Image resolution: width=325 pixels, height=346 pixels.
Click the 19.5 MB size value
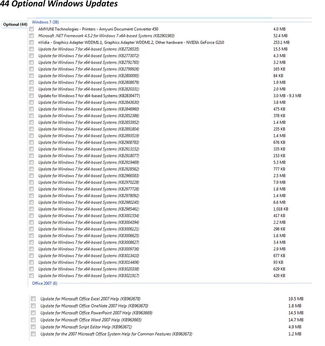coord(296,299)
